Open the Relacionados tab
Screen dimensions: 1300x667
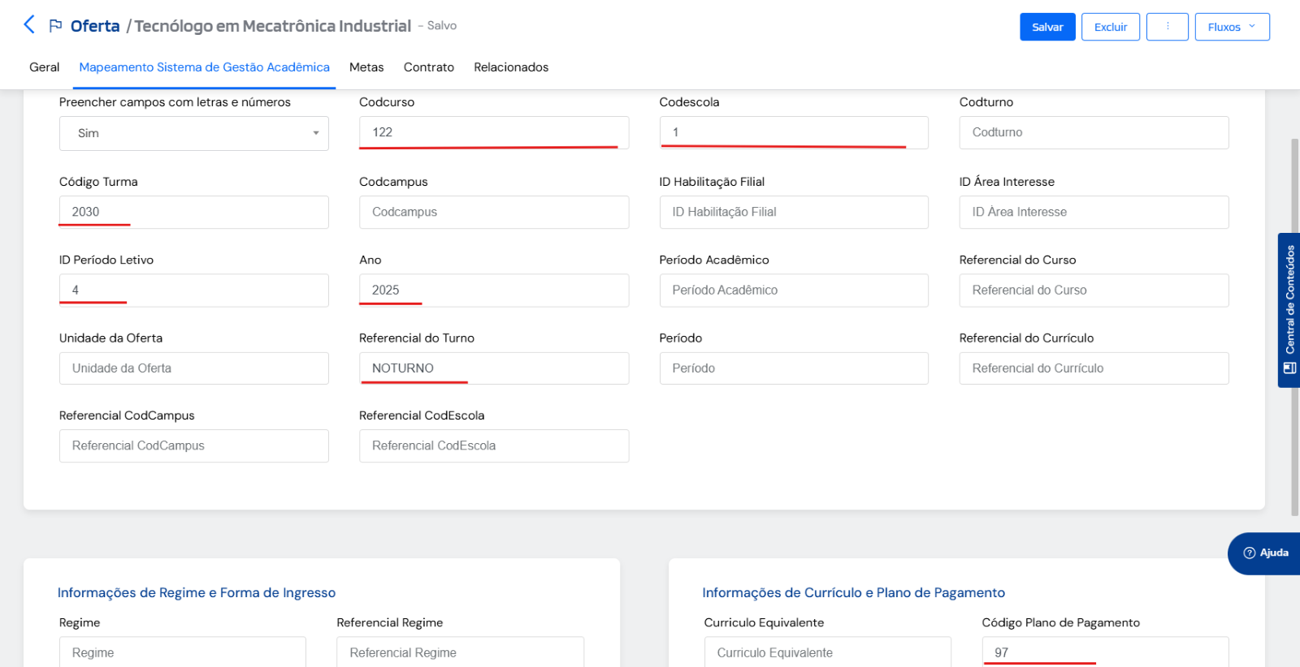tap(511, 67)
